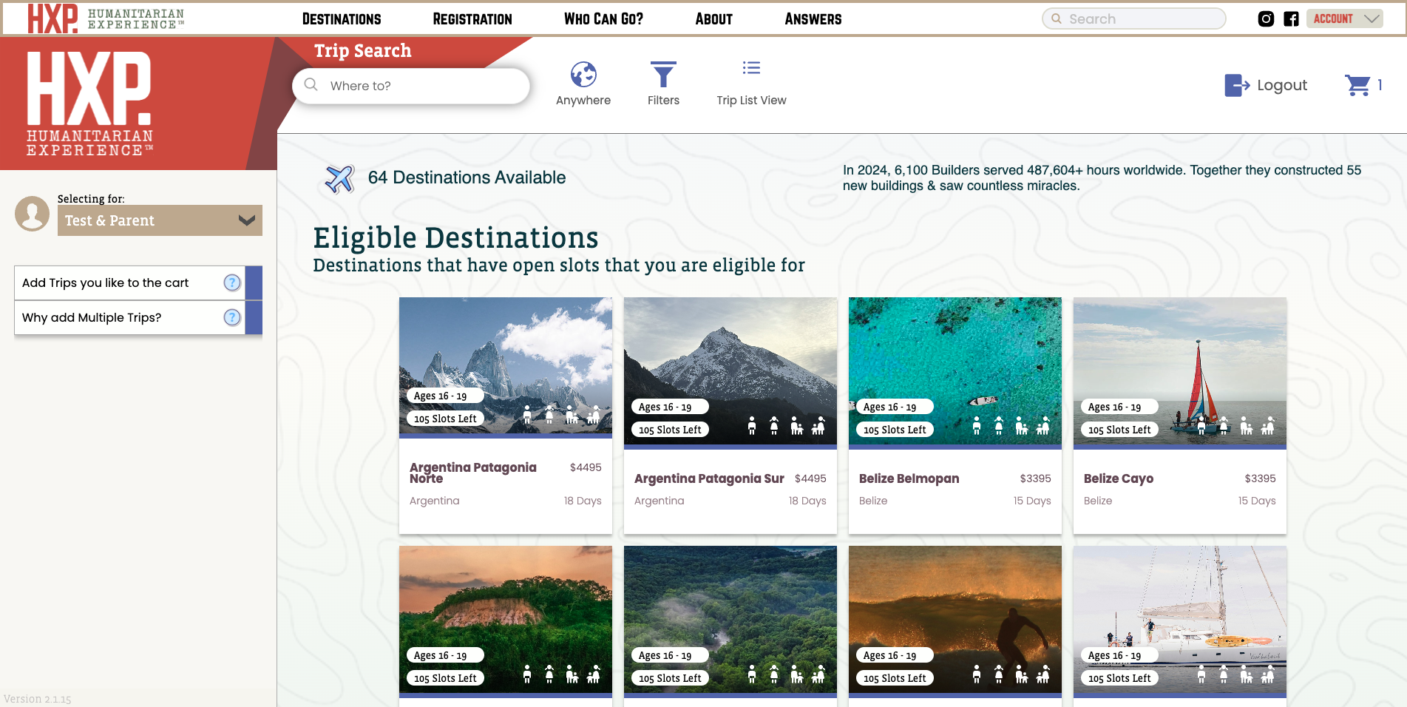The image size is (1407, 707).
Task: Open the shopping cart
Action: point(1357,86)
